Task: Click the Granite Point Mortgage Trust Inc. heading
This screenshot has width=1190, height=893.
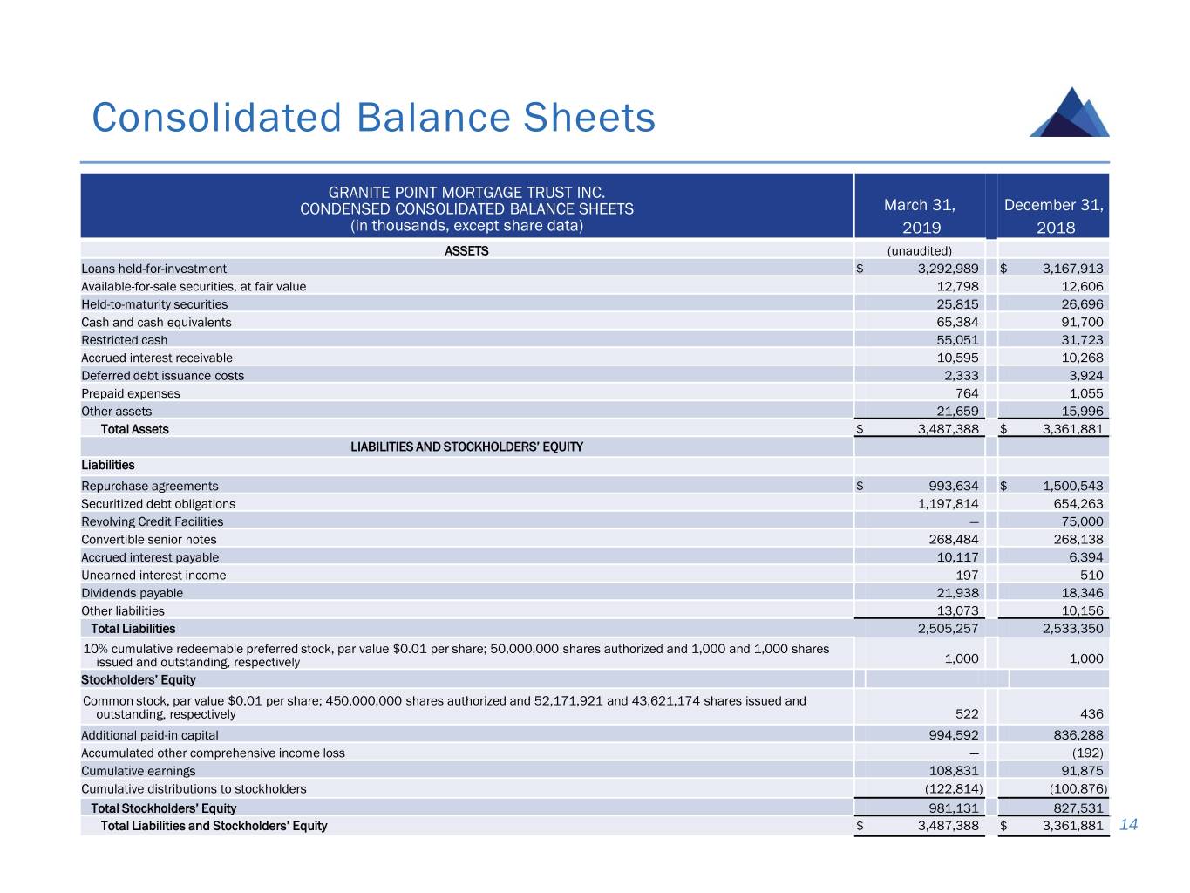Action: coord(466,192)
